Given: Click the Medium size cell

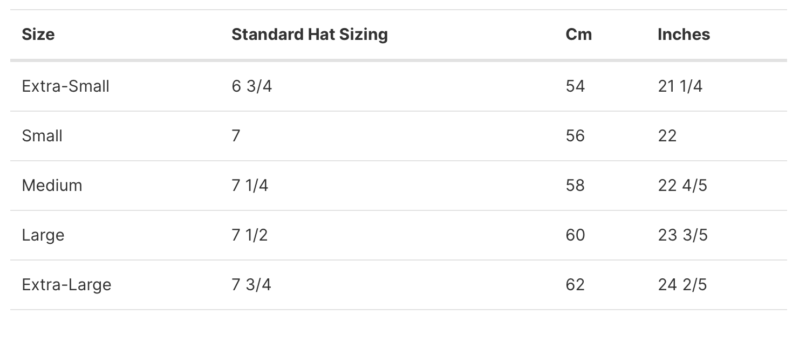Looking at the screenshot, I should pyautogui.click(x=52, y=186).
